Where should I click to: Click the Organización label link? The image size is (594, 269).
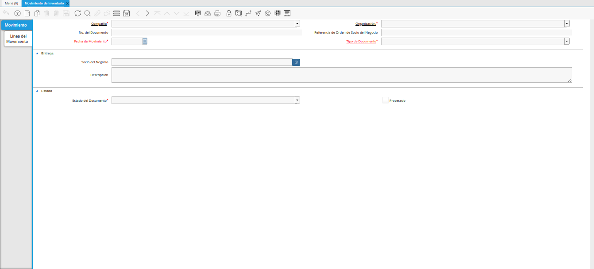pos(366,23)
